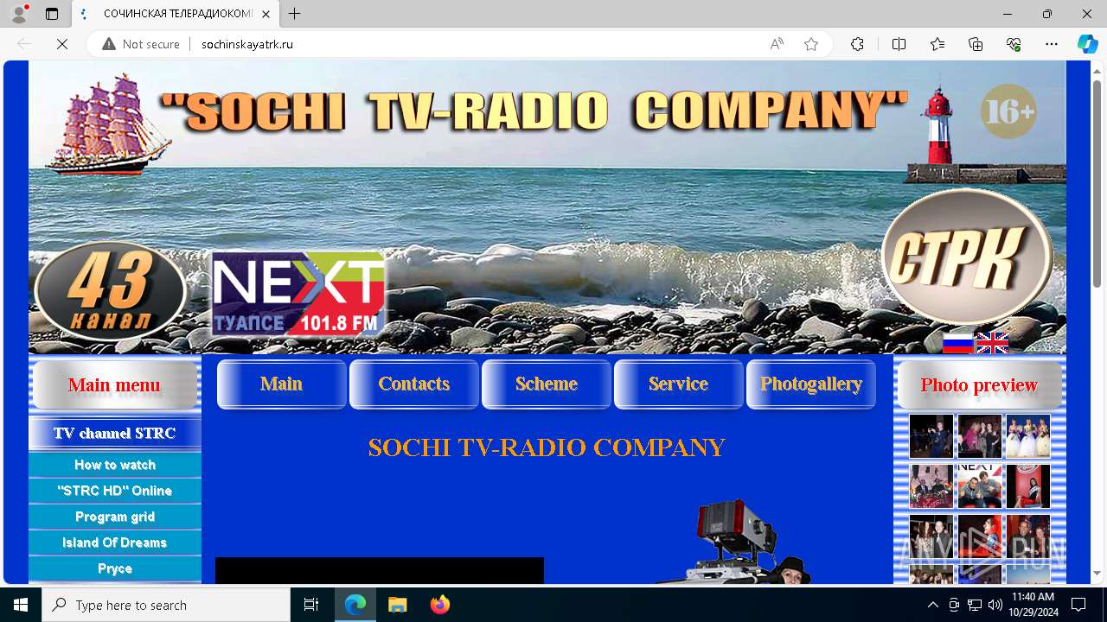Open the taskbar clock showing 11:40 AM
The image size is (1107, 622).
1033,605
